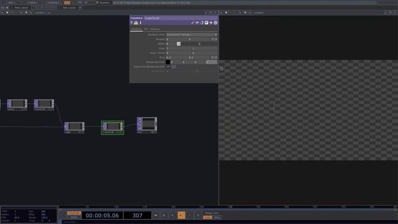Viewport: 398px width, 224px height.
Task: Open Pivot units dropdown
Action: coord(214,57)
